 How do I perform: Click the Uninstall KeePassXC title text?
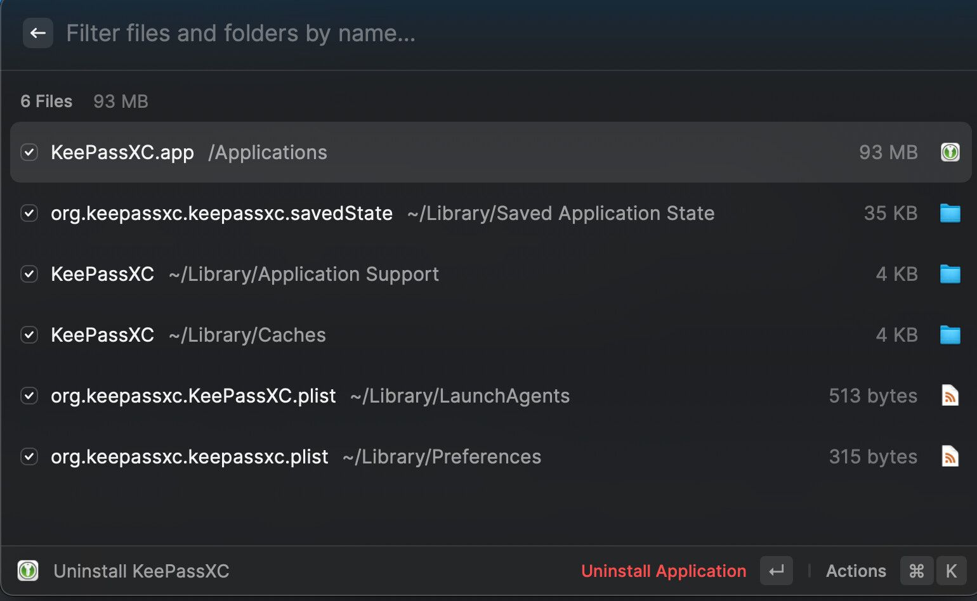click(141, 571)
